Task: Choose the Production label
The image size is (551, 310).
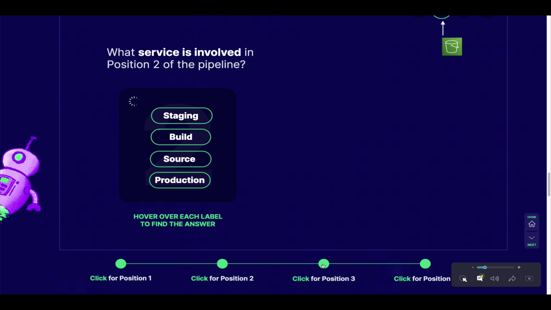Action: tap(180, 180)
